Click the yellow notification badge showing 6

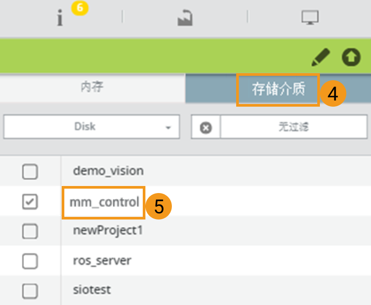79,7
